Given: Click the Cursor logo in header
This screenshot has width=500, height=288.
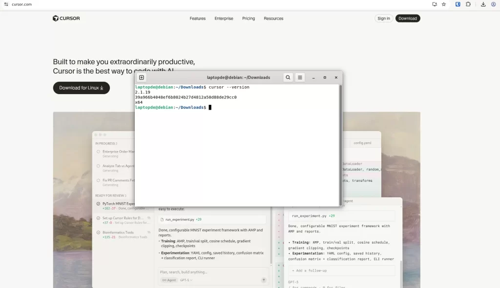Looking at the screenshot, I should [x=66, y=19].
